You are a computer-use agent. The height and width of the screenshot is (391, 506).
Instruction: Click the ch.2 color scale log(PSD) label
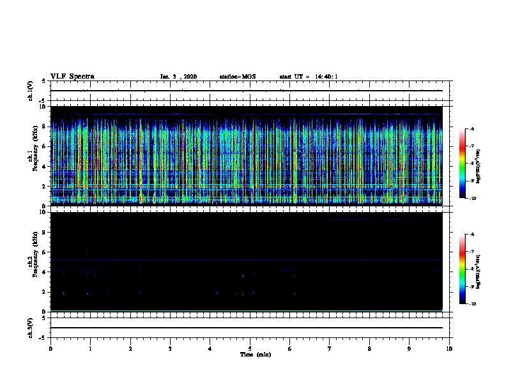pos(478,272)
